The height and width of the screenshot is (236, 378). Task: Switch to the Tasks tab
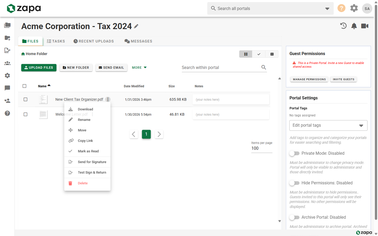(x=56, y=41)
